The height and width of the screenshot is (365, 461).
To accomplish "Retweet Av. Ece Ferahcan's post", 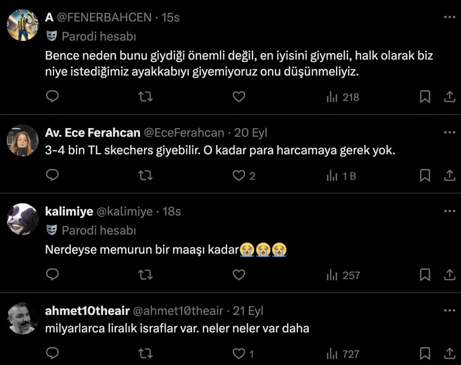I will (146, 175).
